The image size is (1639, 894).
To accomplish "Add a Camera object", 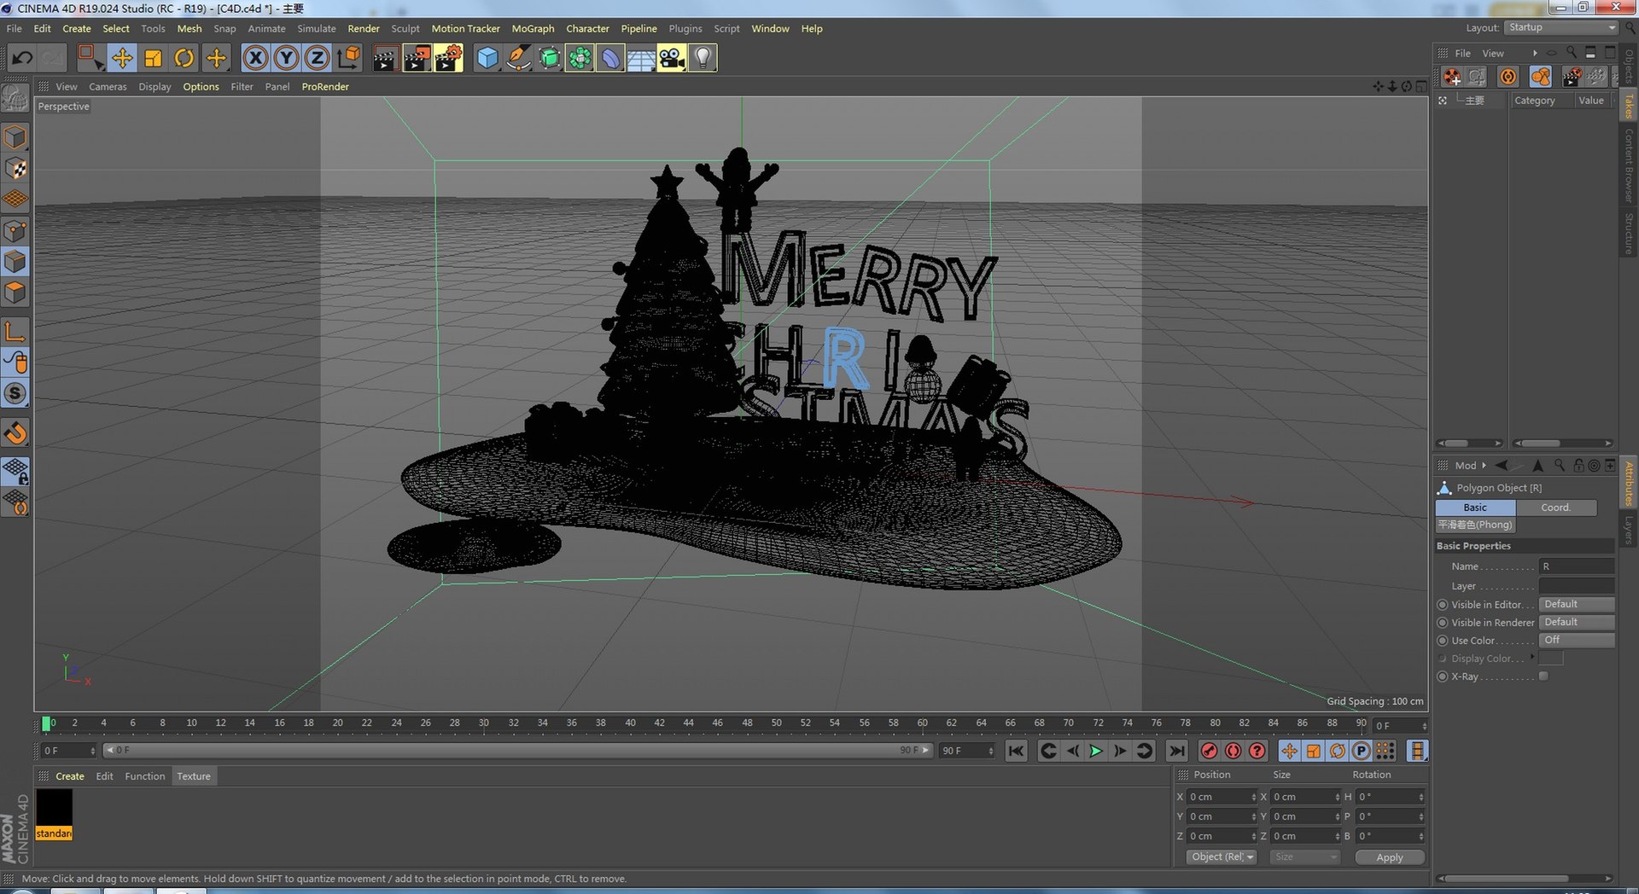I will [672, 58].
